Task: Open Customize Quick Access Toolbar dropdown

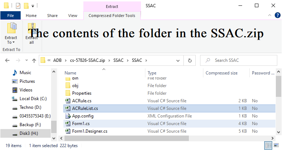Action: click(x=33, y=6)
